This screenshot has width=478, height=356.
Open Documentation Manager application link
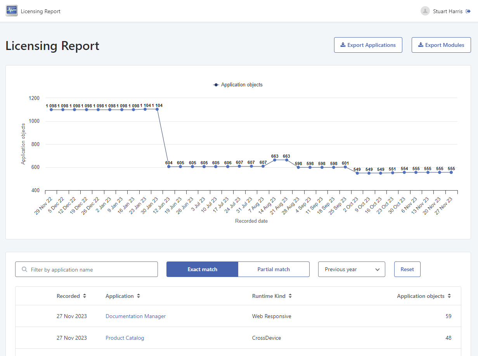pos(135,316)
